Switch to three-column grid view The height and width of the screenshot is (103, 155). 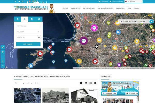coord(86,83)
